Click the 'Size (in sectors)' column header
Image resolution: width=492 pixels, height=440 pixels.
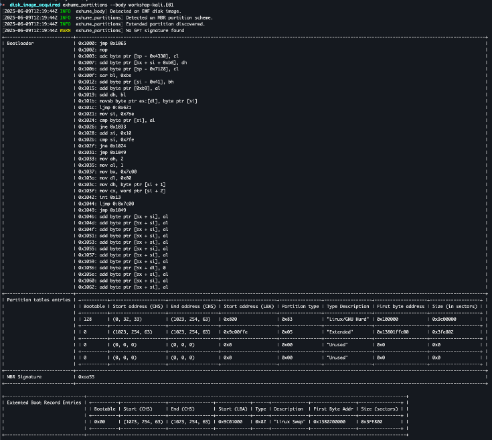coord(455,306)
